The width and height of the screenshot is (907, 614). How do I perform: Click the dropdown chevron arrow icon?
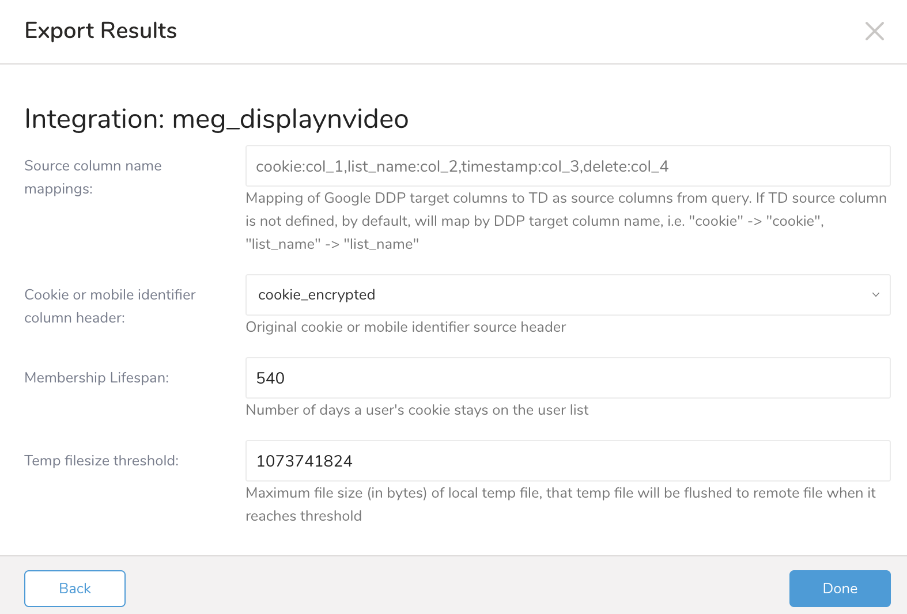point(875,295)
